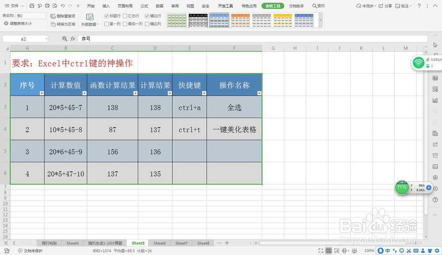
Task: Select page break preview in status bar
Action: (336, 251)
